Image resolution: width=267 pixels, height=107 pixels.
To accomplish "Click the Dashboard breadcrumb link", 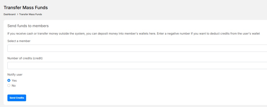I will pos(9,14).
